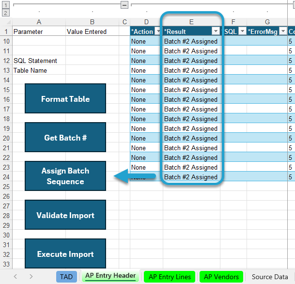Select outline level 2 button

point(6,13)
